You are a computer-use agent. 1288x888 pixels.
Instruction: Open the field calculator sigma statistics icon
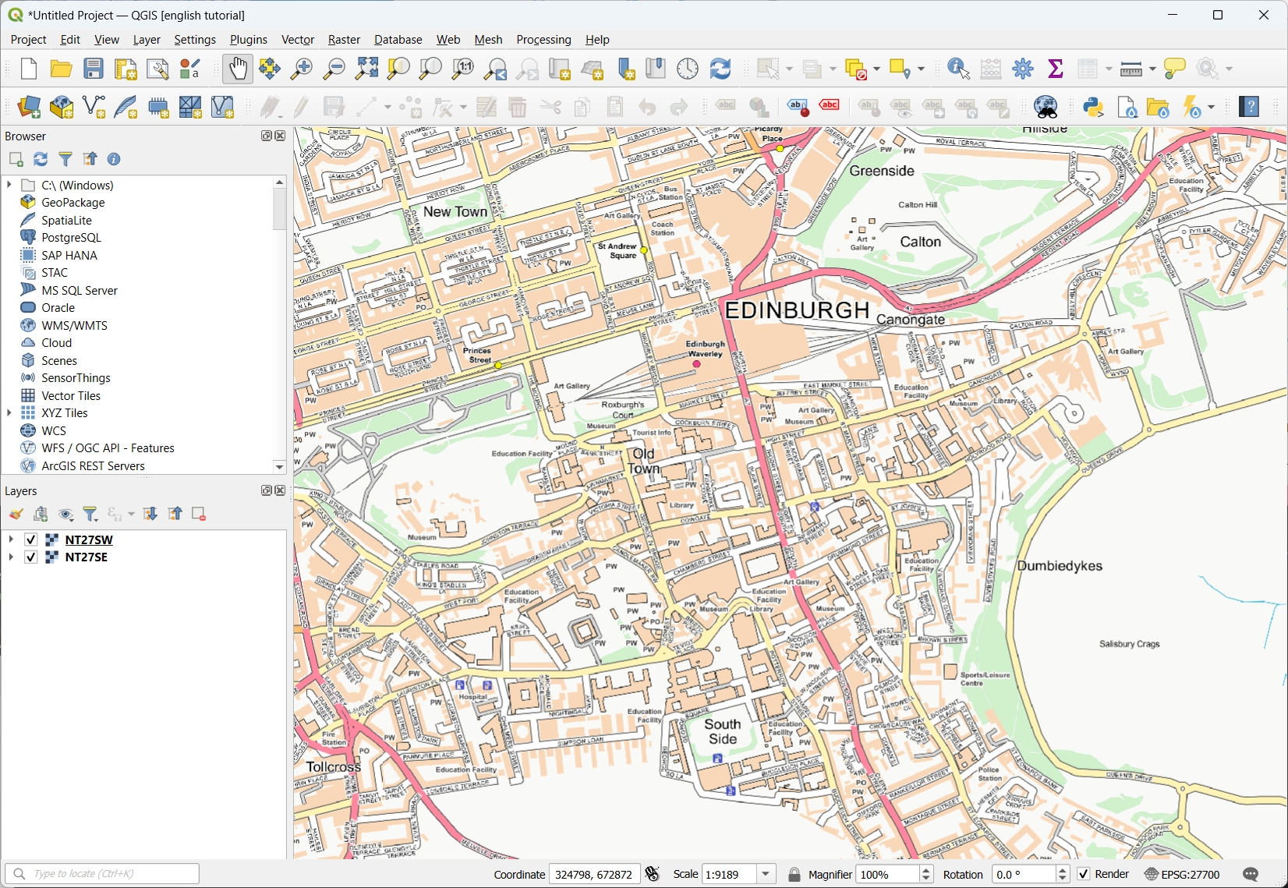click(1056, 69)
